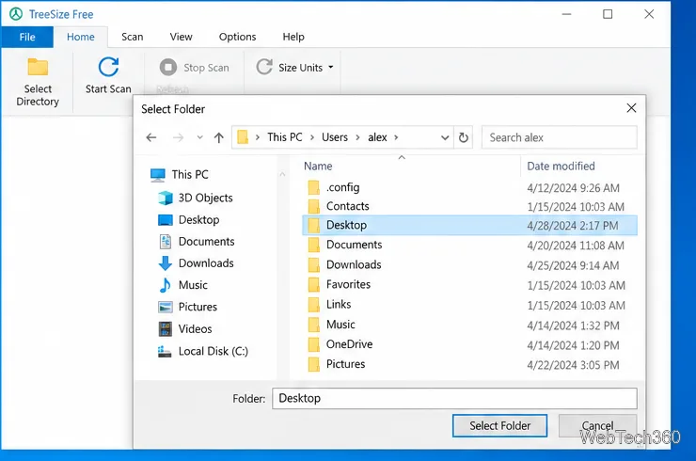This screenshot has height=461, width=696.
Task: Click alex in the address path
Action: click(x=377, y=137)
